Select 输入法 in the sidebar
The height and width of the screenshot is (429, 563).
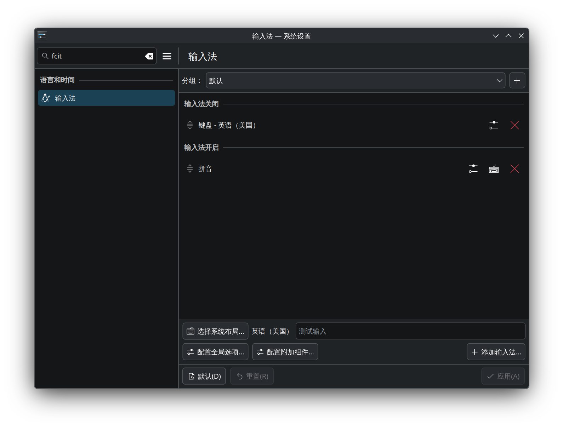(106, 98)
